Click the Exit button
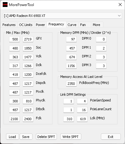 click(111, 137)
